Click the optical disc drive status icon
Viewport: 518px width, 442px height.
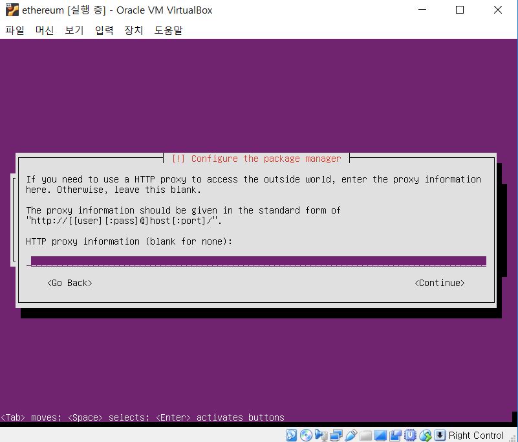coord(306,435)
